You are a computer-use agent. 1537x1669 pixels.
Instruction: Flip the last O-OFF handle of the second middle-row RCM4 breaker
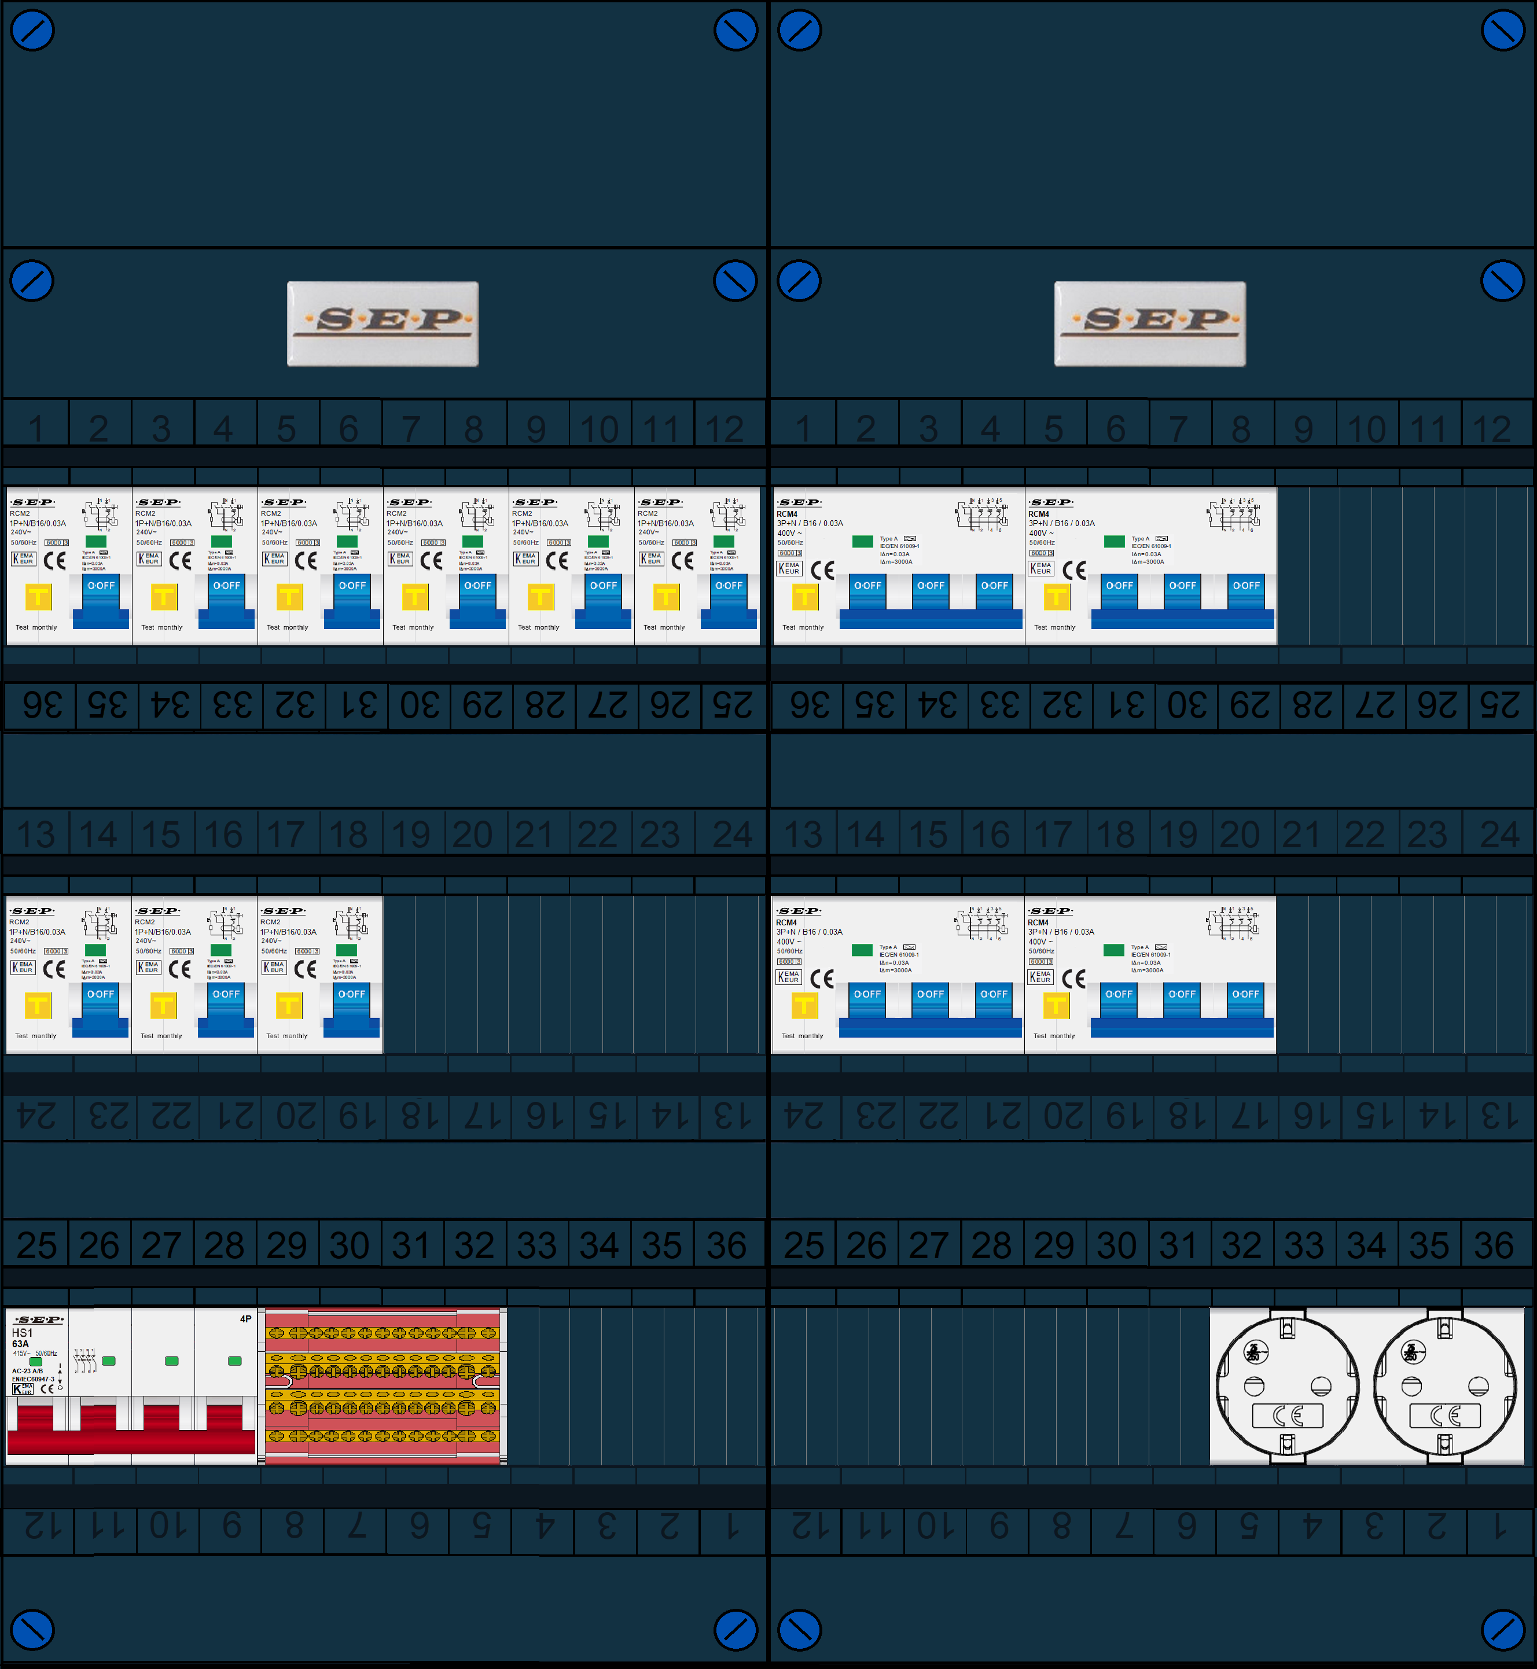1245,999
